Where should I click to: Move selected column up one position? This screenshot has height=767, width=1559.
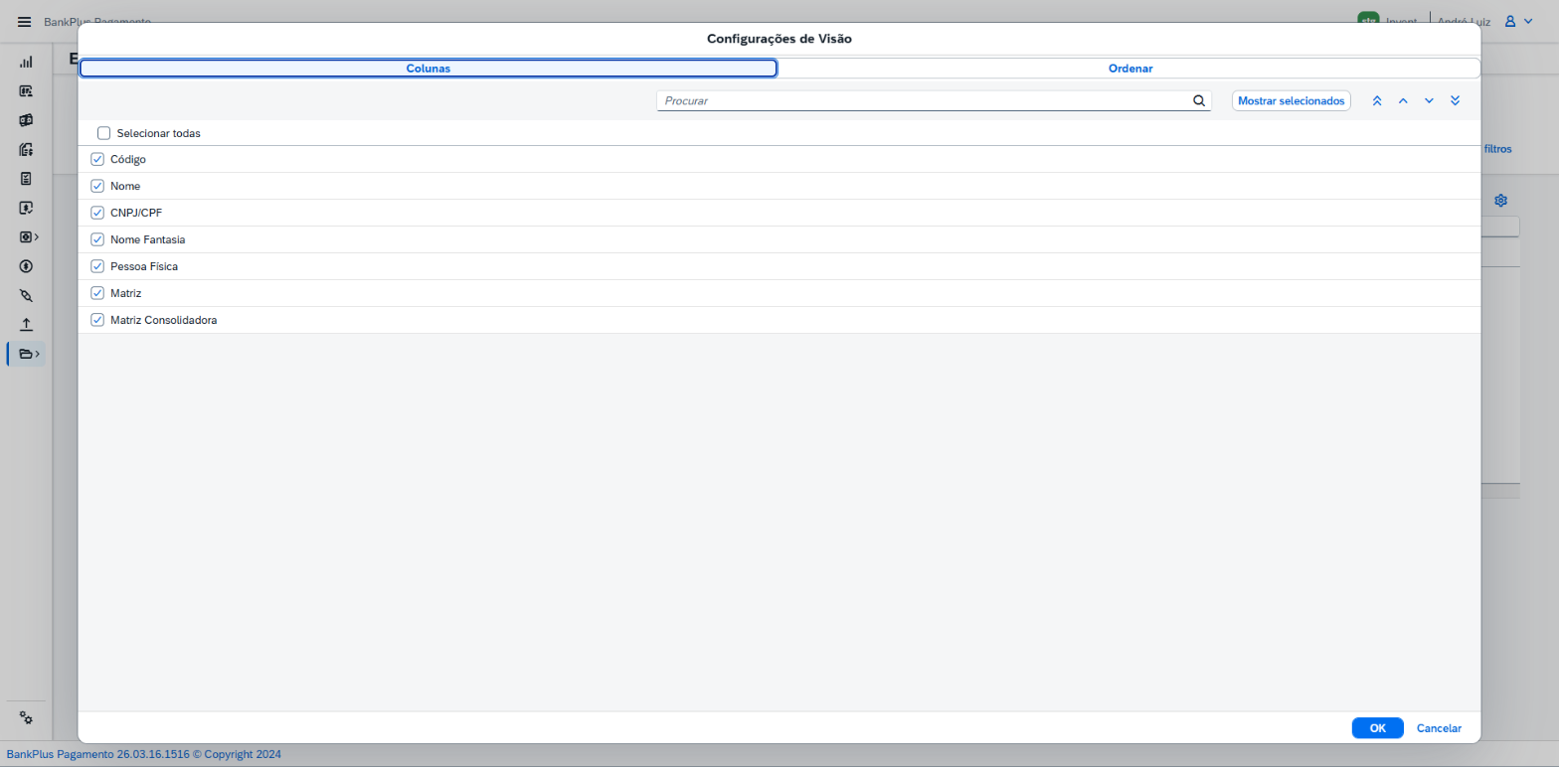point(1403,101)
